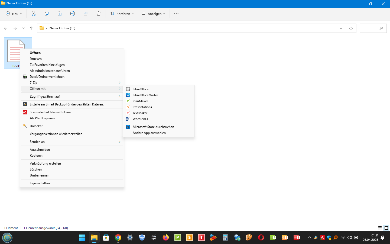Open Google Chrome from taskbar

click(x=118, y=237)
